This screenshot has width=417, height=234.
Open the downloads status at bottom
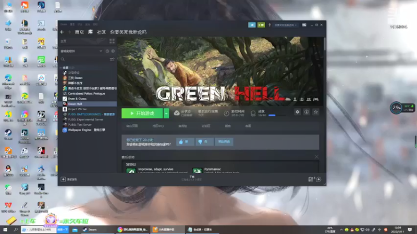coord(192,178)
